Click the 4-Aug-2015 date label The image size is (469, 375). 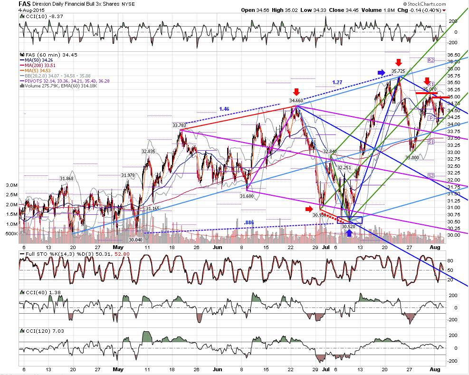point(31,10)
